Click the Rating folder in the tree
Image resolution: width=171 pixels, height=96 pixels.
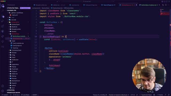pos(14,76)
